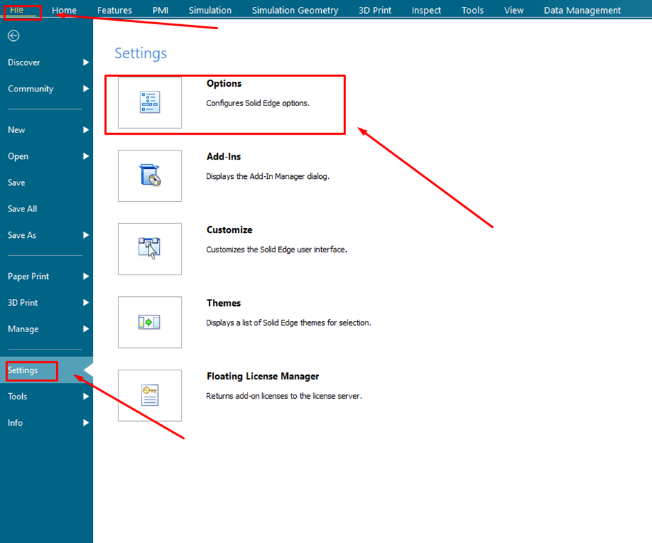Open the Simulation Geometry ribbon tab
The width and height of the screenshot is (652, 543).
[x=295, y=10]
